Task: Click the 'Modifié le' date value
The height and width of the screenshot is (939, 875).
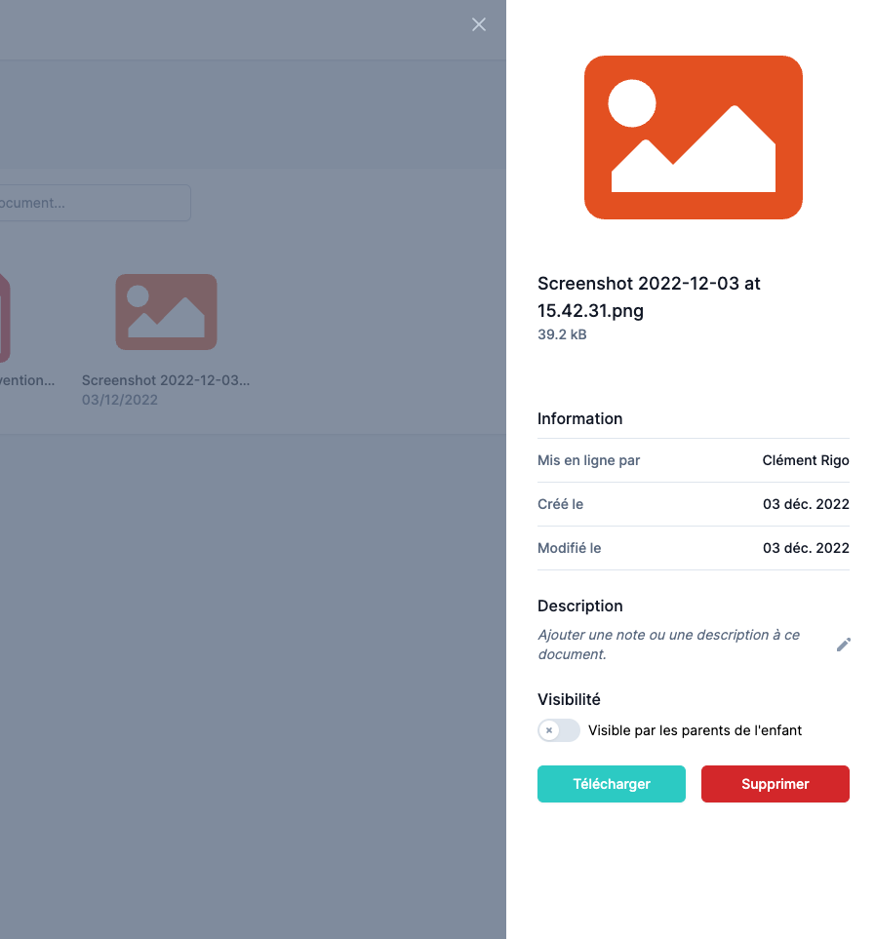Action: point(805,548)
